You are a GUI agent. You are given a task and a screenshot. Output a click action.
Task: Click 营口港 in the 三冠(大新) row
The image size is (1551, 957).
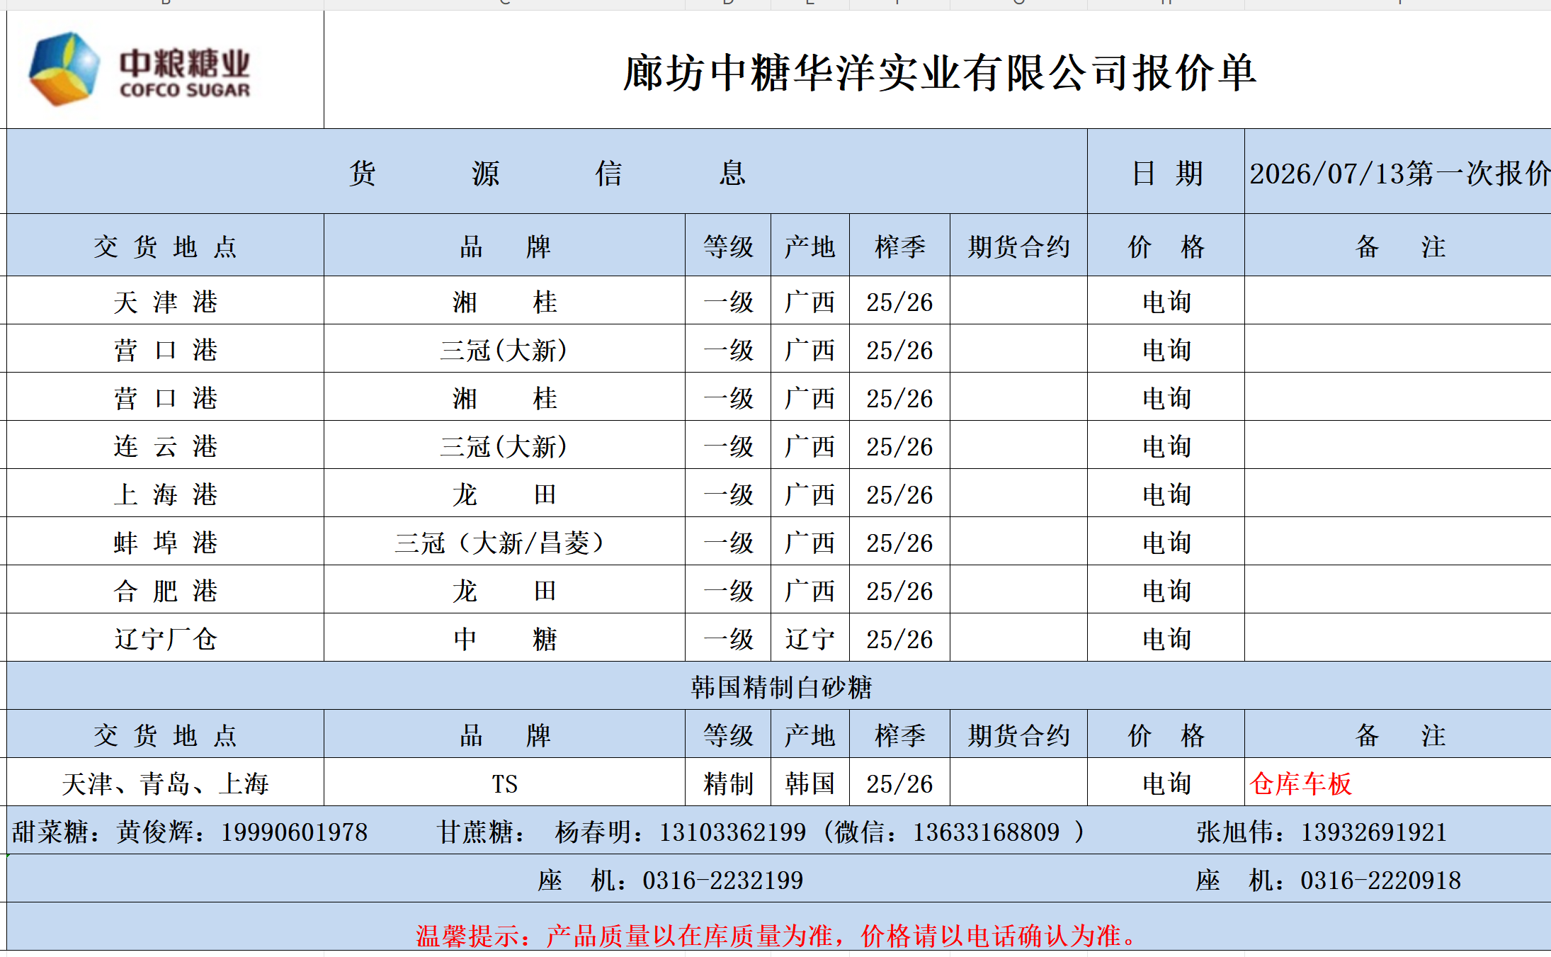[165, 349]
